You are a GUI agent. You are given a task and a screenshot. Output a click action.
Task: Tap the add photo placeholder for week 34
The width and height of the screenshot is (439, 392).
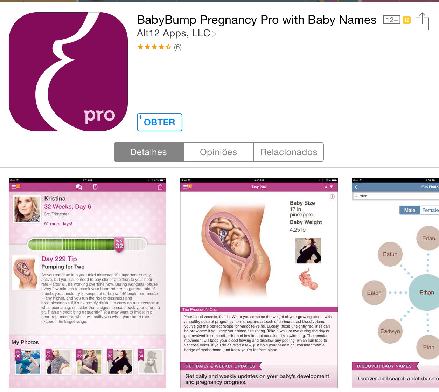point(151,362)
